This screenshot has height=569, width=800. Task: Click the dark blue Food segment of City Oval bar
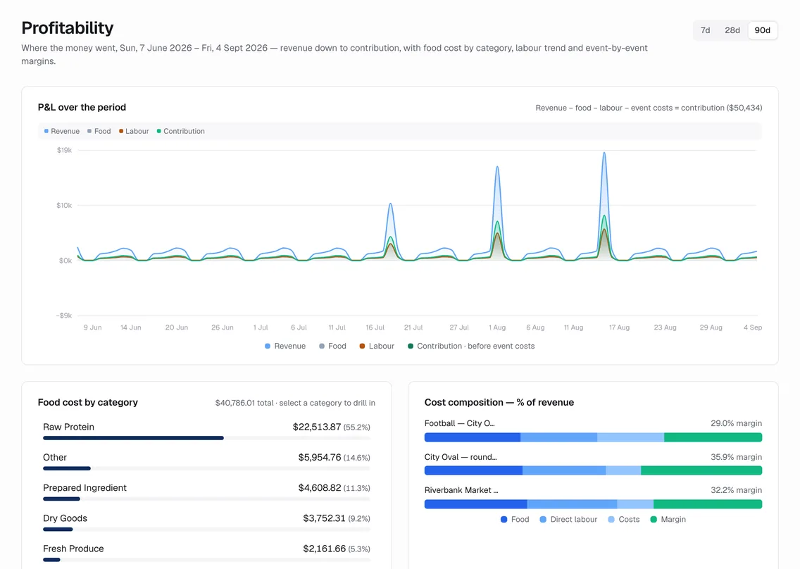(x=473, y=470)
